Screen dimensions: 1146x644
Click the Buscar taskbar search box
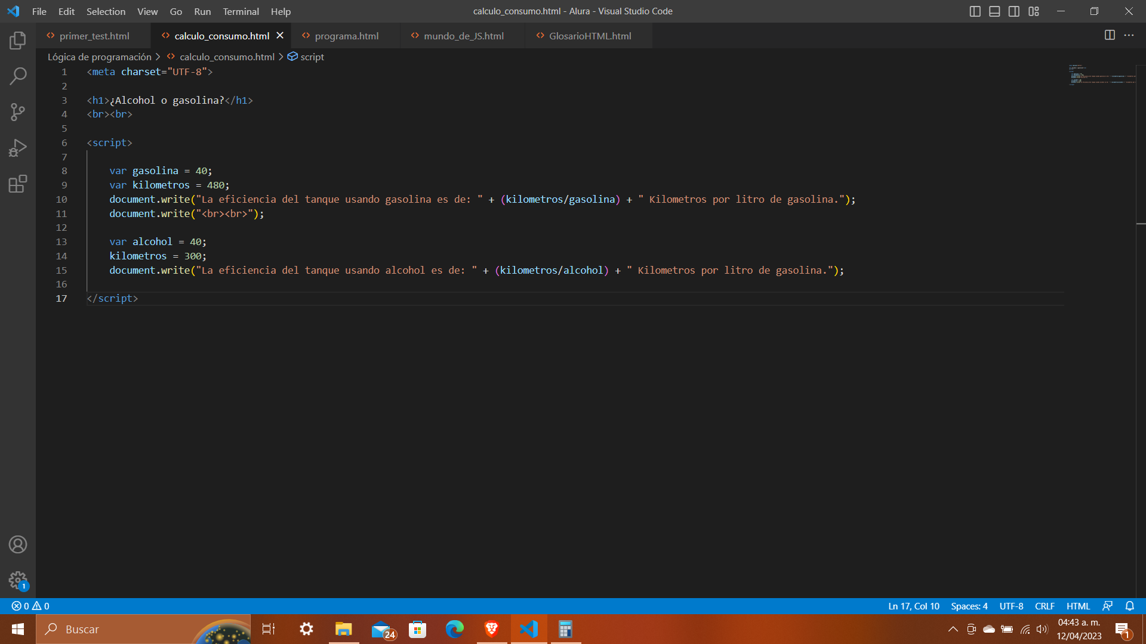[x=143, y=629]
